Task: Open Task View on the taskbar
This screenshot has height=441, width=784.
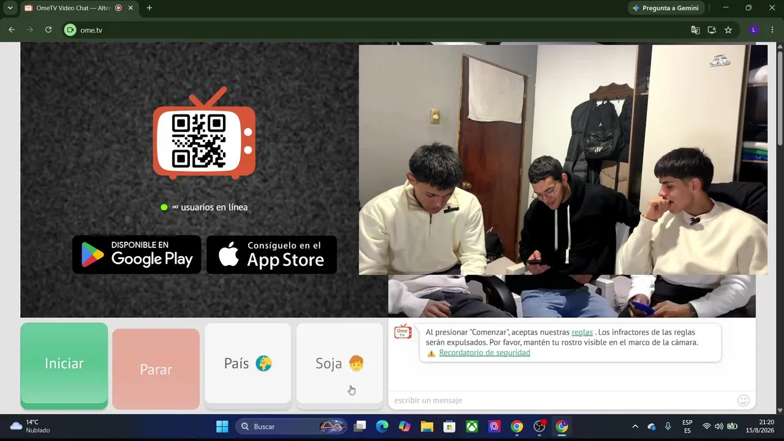Action: tap(360, 426)
